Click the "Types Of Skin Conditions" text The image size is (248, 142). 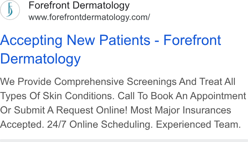coord(57,96)
